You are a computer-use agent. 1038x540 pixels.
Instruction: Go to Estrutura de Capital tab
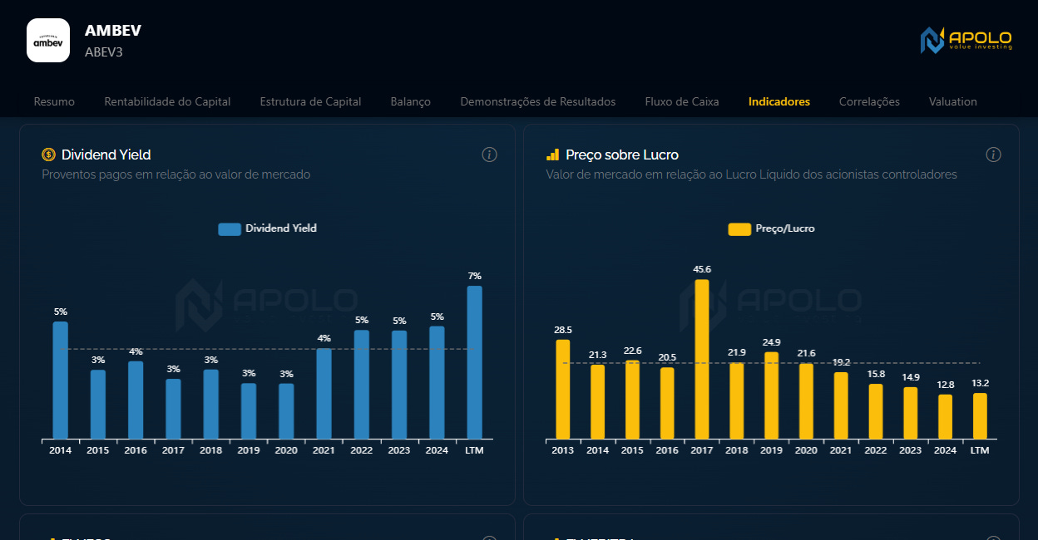(310, 101)
